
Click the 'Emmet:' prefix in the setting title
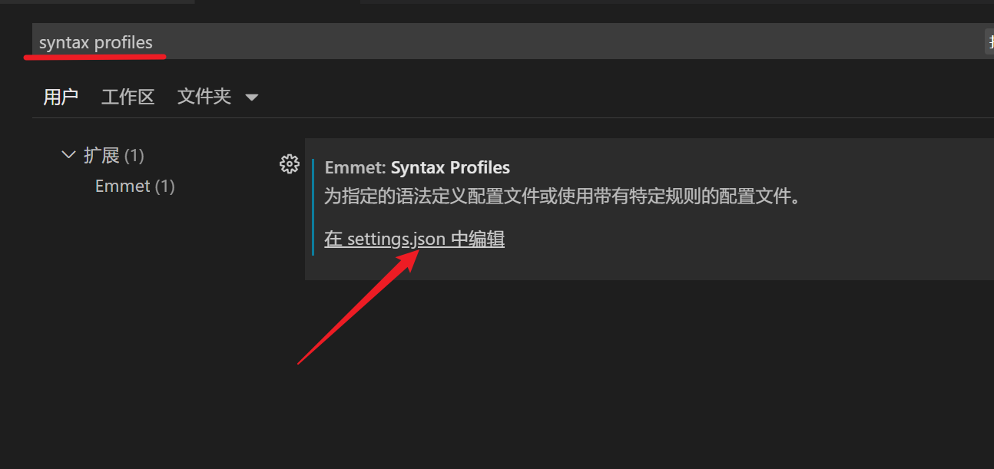355,167
